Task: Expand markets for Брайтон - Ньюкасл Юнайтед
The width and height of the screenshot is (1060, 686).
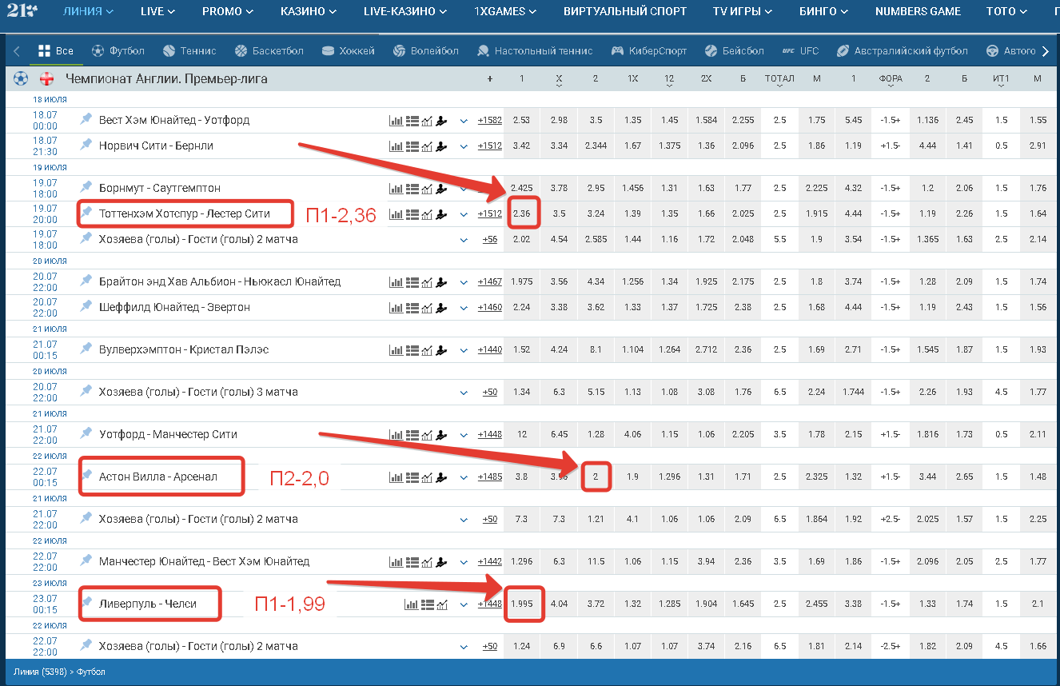Action: 464,283
